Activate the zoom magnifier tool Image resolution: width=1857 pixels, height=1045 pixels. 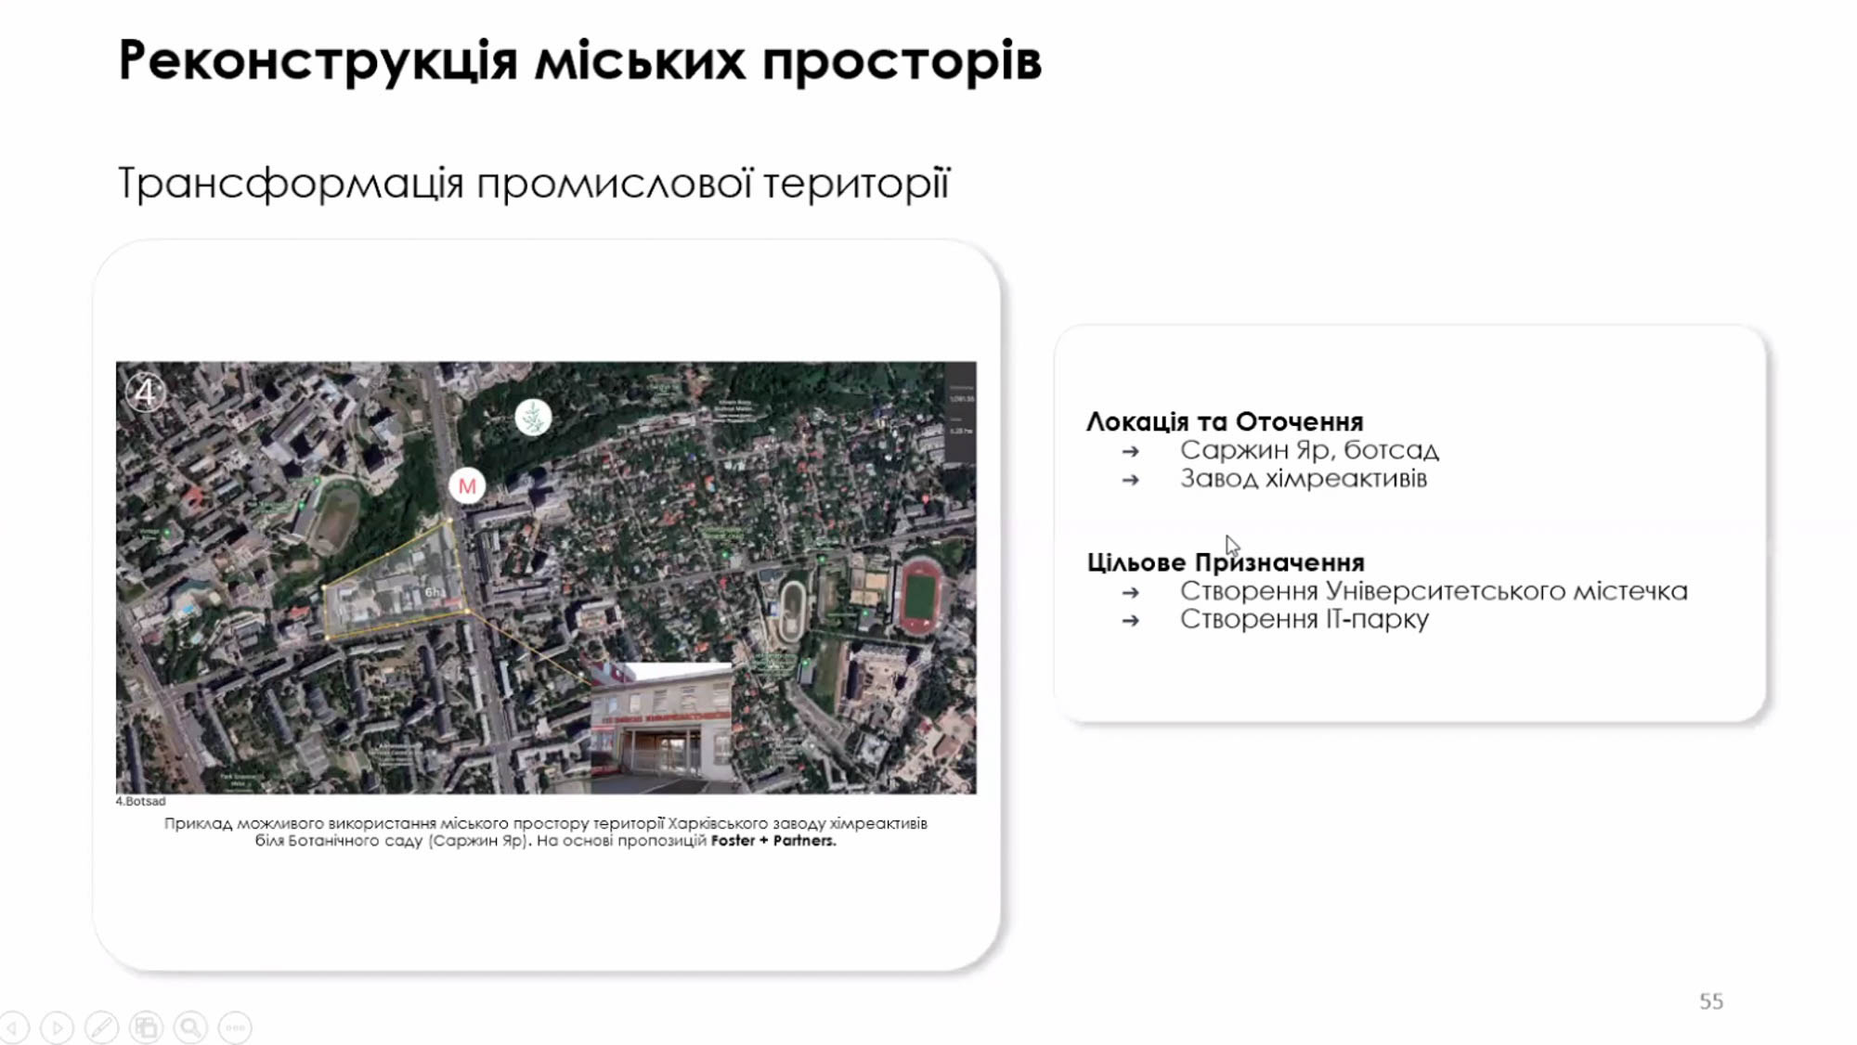[x=190, y=1027]
